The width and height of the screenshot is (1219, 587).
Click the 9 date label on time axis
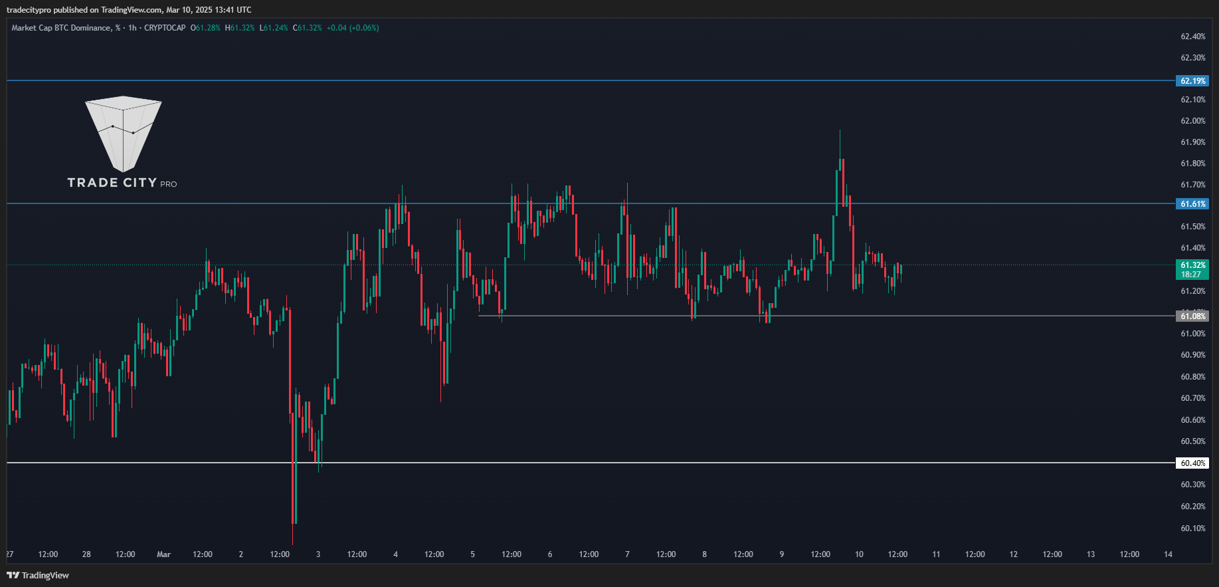[x=782, y=554]
